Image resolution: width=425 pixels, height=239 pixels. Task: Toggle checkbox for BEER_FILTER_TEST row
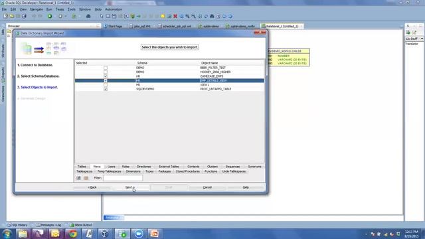(x=106, y=68)
